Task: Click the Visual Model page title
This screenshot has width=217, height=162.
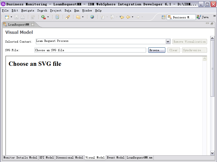Action: [19, 32]
